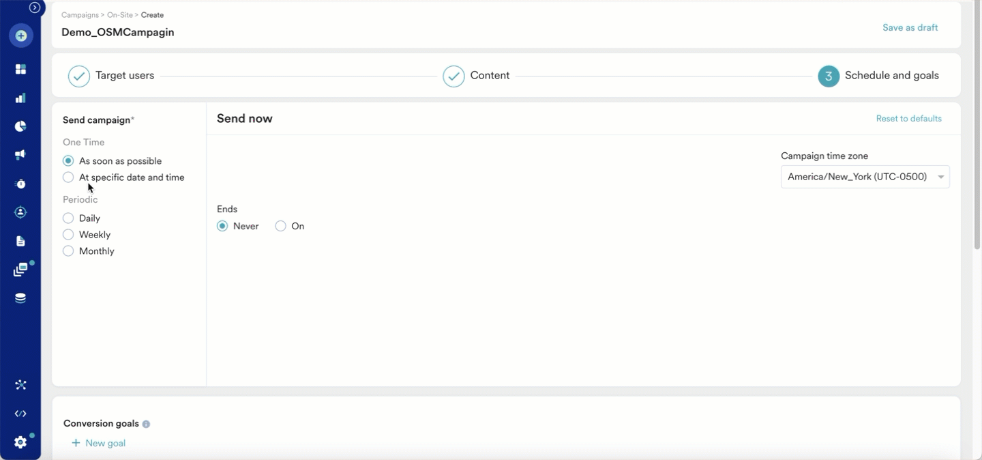Select 'At specific date and time' option

68,177
